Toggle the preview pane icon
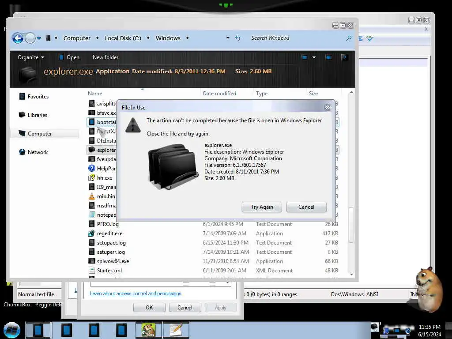 (328, 57)
